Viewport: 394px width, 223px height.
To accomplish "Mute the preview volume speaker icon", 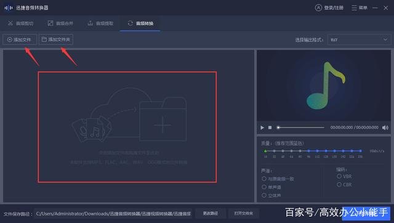I will point(385,128).
